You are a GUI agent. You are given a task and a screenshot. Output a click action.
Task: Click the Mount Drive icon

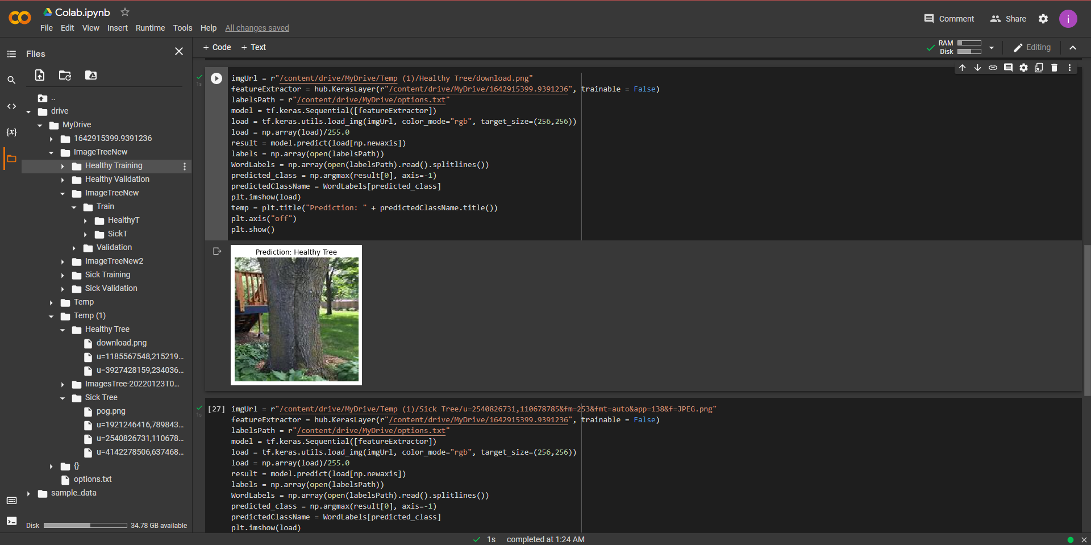pyautogui.click(x=91, y=75)
